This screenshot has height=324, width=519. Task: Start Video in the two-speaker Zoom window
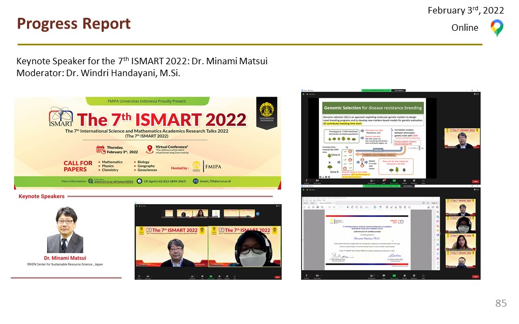pos(148,276)
